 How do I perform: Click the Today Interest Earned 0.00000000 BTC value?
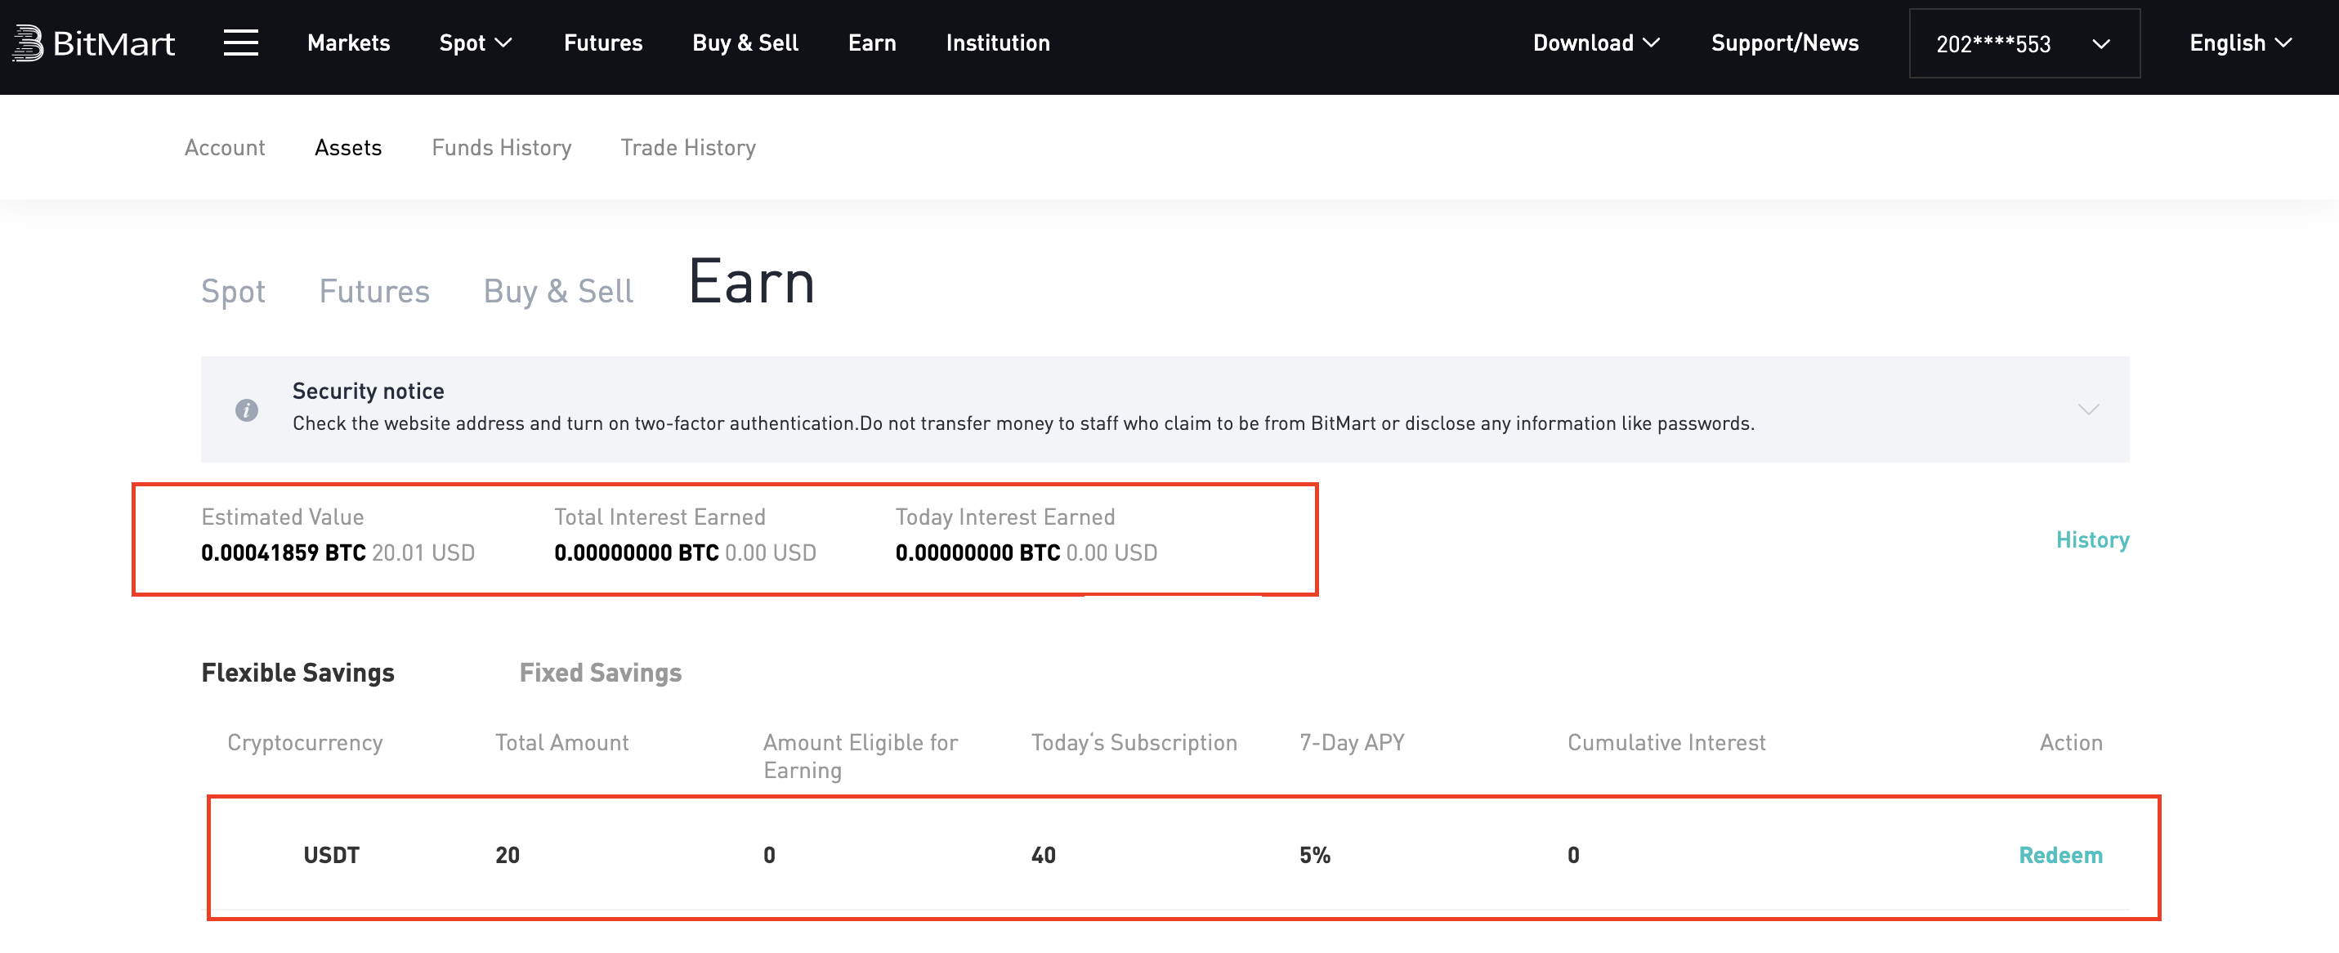tap(978, 553)
